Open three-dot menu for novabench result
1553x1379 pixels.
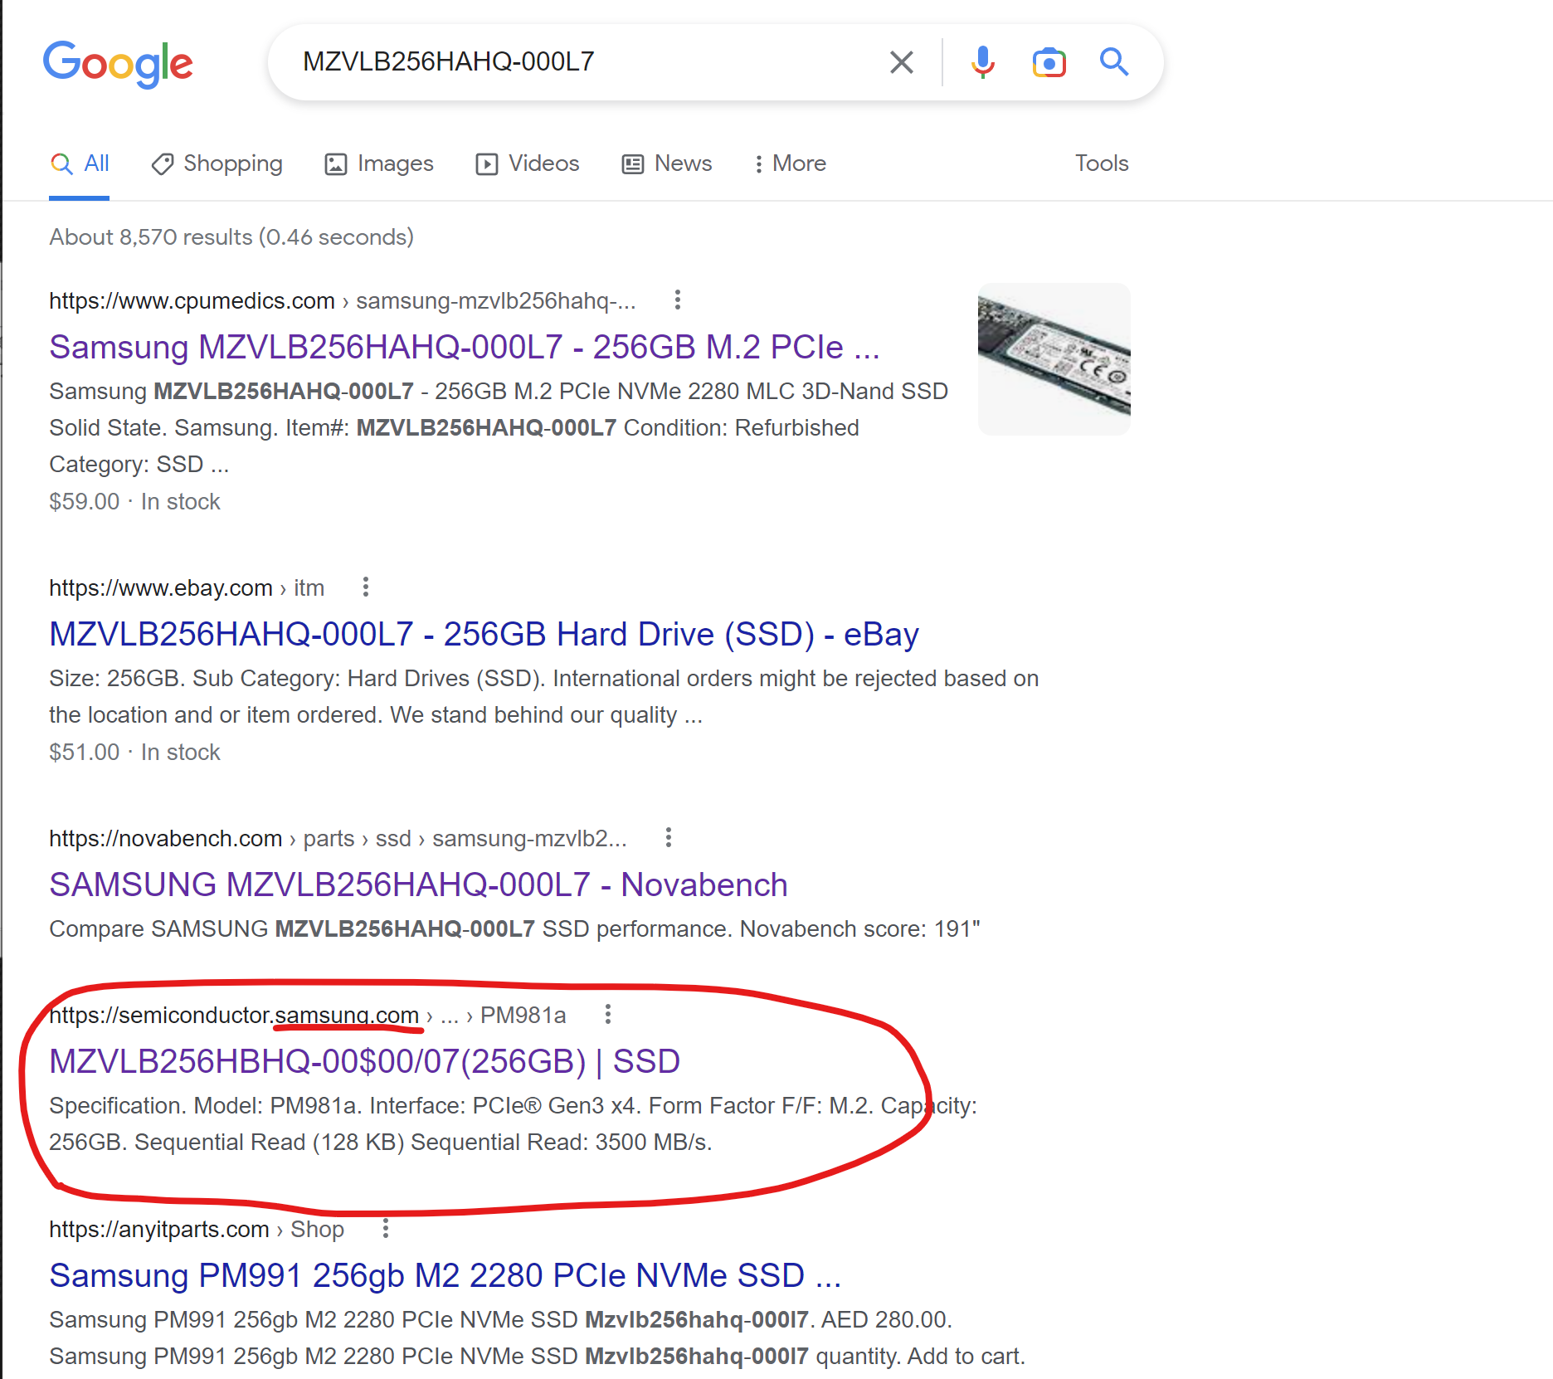[669, 837]
